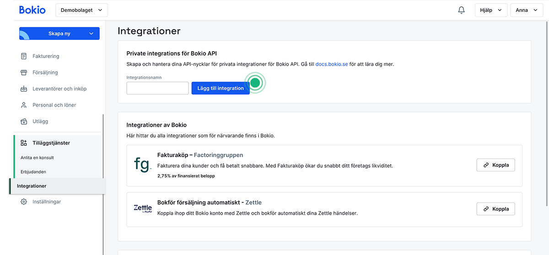Viewport: 549px width, 255px height.
Task: Click the Inställningar gear icon
Action: point(24,202)
